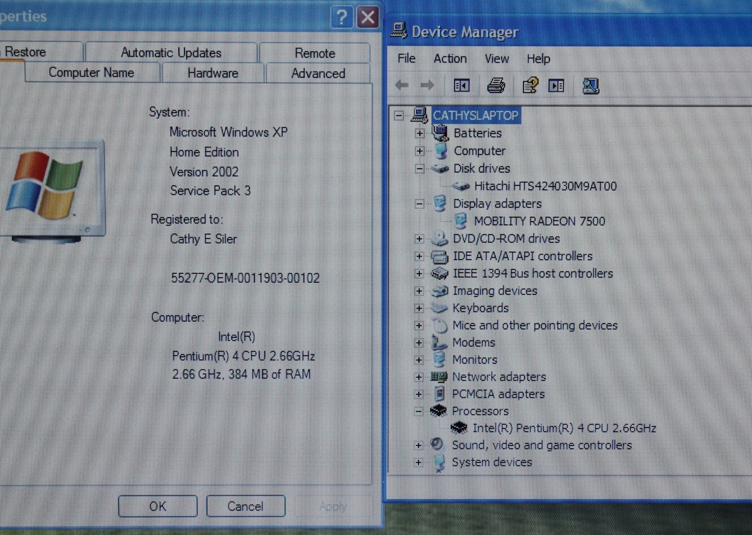Click the Display adapters category icon
This screenshot has height=535, width=752.
tap(440, 203)
